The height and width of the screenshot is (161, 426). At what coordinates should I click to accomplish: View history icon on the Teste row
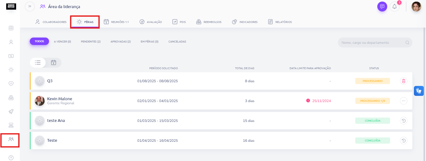[403, 141]
